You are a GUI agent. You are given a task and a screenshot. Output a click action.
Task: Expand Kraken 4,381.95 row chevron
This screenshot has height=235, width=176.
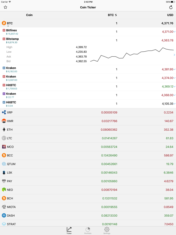(174, 69)
